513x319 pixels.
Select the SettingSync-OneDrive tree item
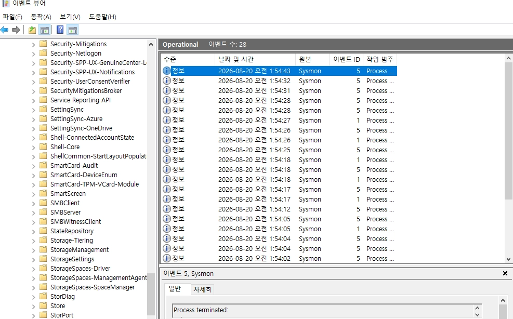coord(81,128)
